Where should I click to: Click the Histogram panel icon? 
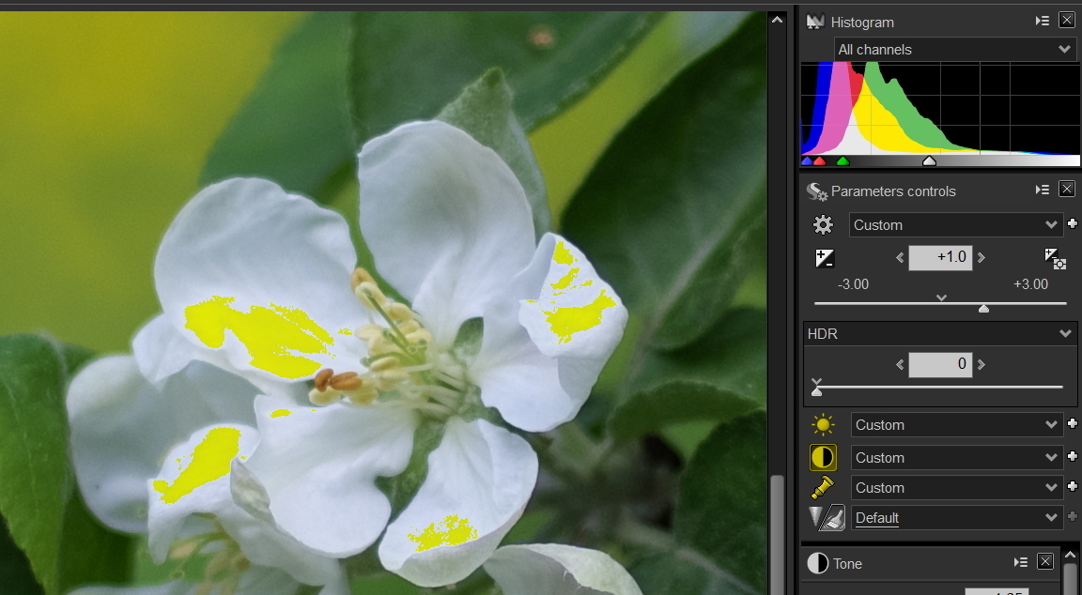(815, 22)
